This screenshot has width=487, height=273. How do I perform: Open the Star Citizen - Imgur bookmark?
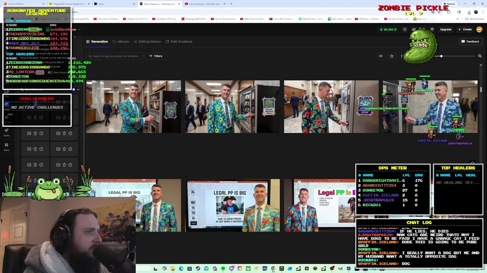[340, 19]
